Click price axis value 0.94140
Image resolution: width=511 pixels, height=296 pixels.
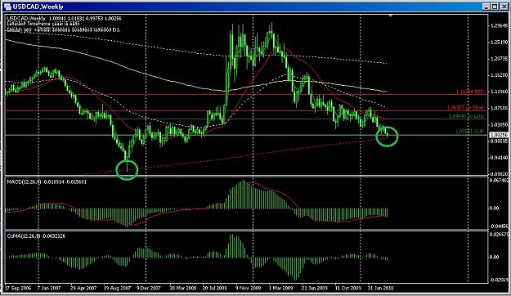(499, 158)
